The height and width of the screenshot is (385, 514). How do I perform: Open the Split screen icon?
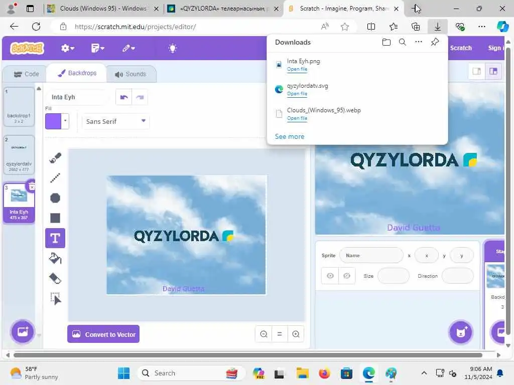371,27
